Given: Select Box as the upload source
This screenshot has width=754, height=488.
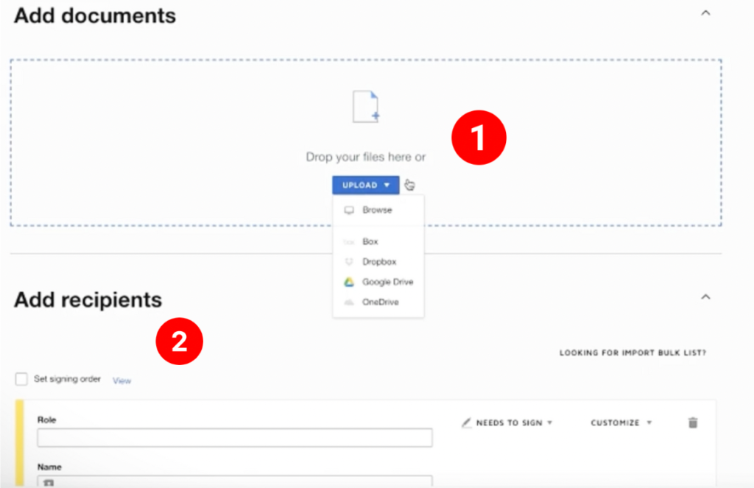Looking at the screenshot, I should [378, 241].
